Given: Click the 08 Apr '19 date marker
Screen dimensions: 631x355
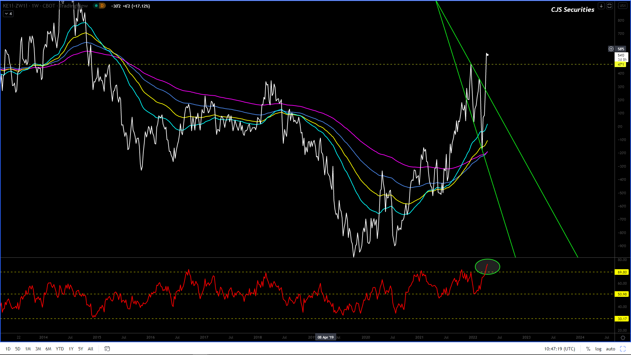Looking at the screenshot, I should (325, 337).
